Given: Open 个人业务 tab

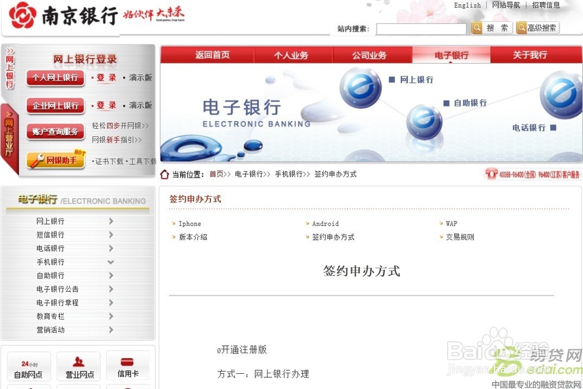Looking at the screenshot, I should point(291,55).
